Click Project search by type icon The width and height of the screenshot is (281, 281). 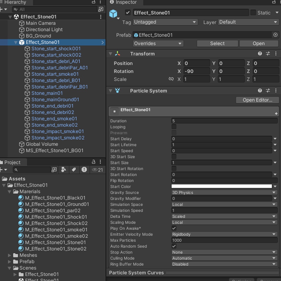click(64, 170)
